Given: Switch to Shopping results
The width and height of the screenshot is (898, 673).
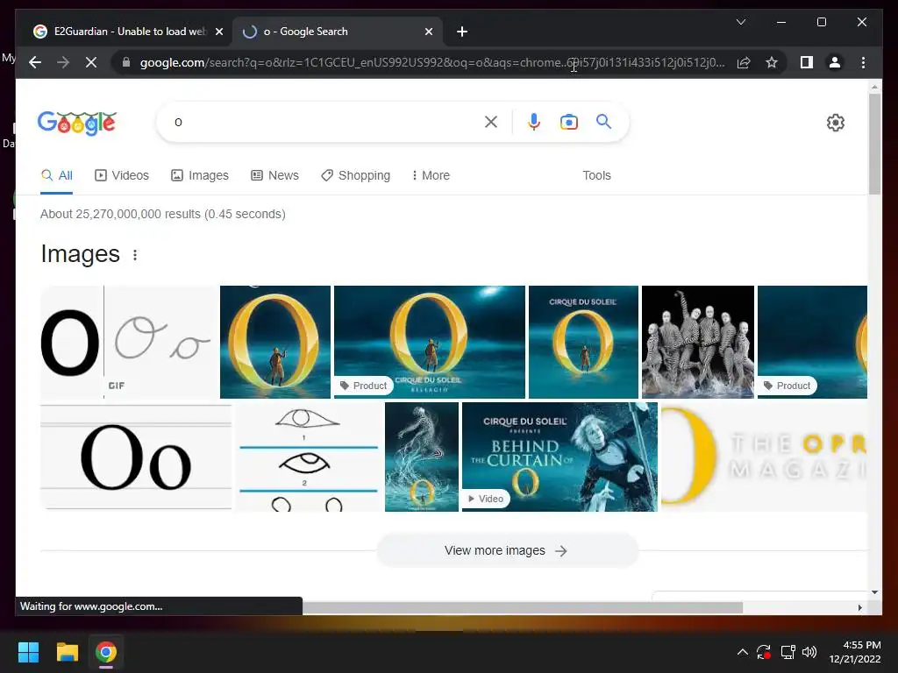Looking at the screenshot, I should pos(356,175).
